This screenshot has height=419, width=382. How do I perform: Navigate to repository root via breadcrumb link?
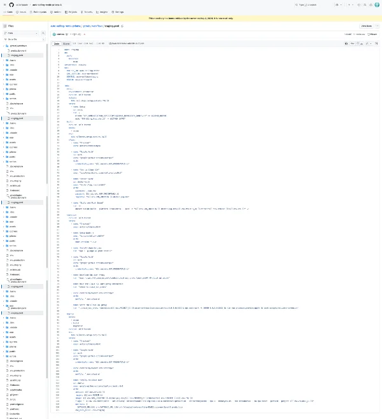click(x=66, y=26)
